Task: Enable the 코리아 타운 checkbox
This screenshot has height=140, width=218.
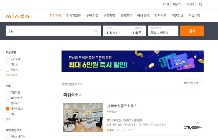Action: pyautogui.click(x=8, y=98)
